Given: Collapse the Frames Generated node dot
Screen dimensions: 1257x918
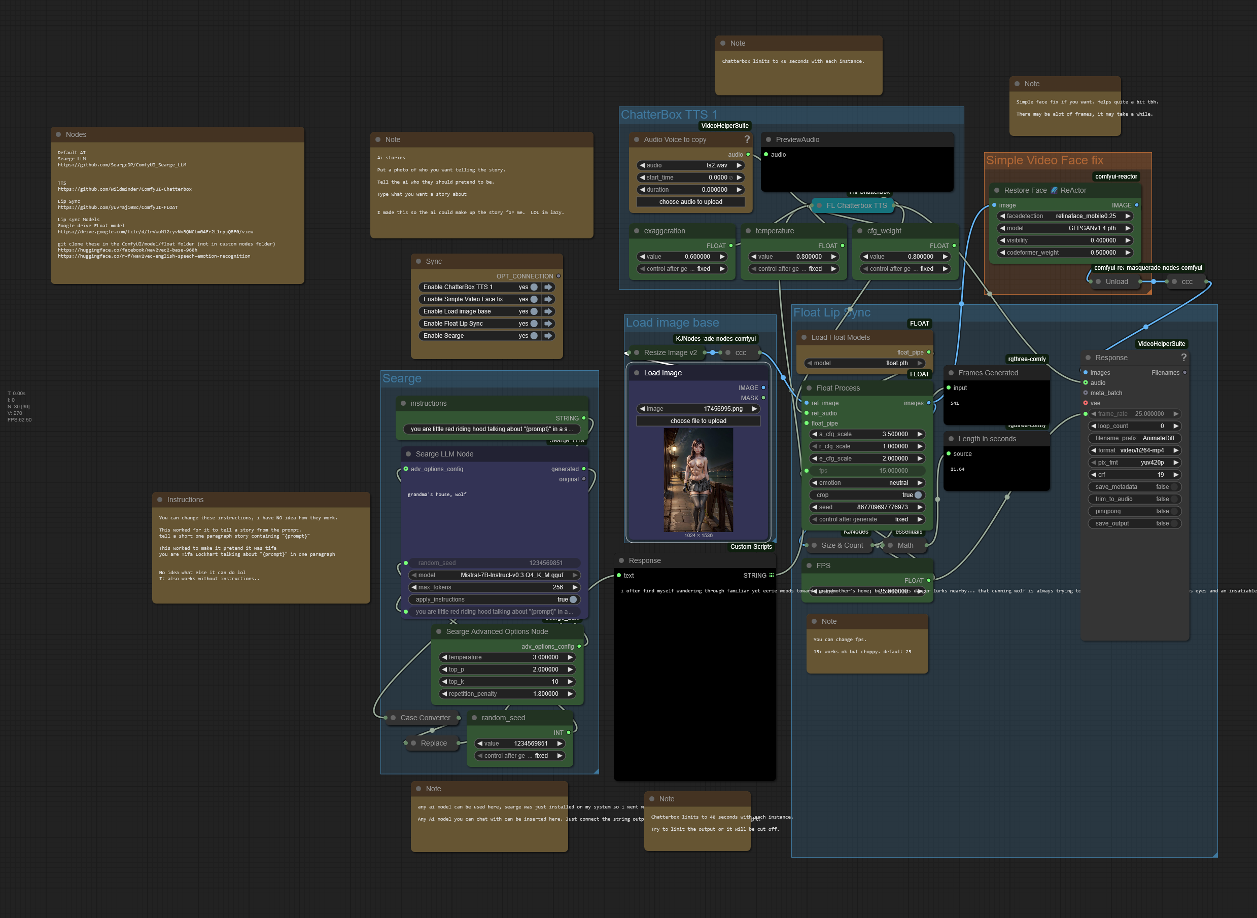Looking at the screenshot, I should [x=951, y=373].
